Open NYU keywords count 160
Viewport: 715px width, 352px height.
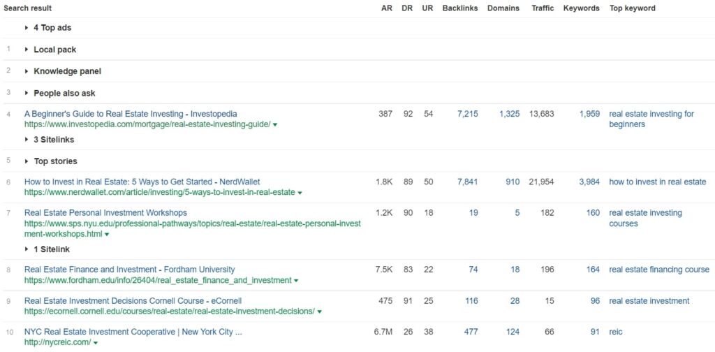[594, 213]
